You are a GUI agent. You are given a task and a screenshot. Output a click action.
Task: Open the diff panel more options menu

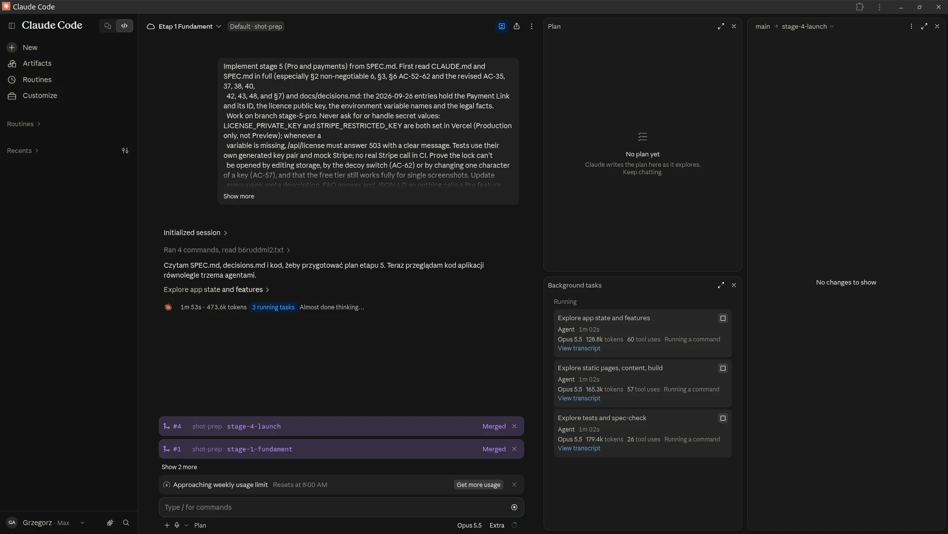click(x=911, y=26)
